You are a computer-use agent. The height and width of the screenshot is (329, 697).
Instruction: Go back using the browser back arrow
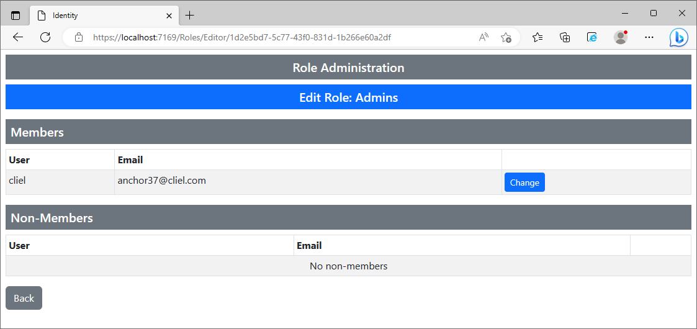(18, 37)
